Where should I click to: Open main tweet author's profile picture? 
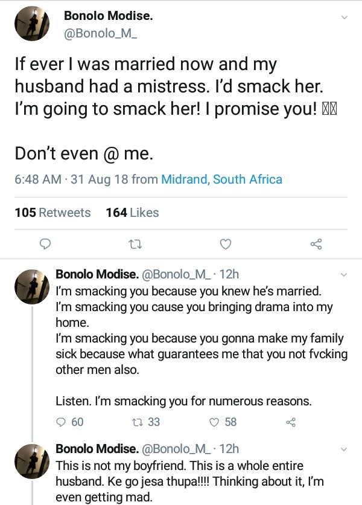[31, 24]
